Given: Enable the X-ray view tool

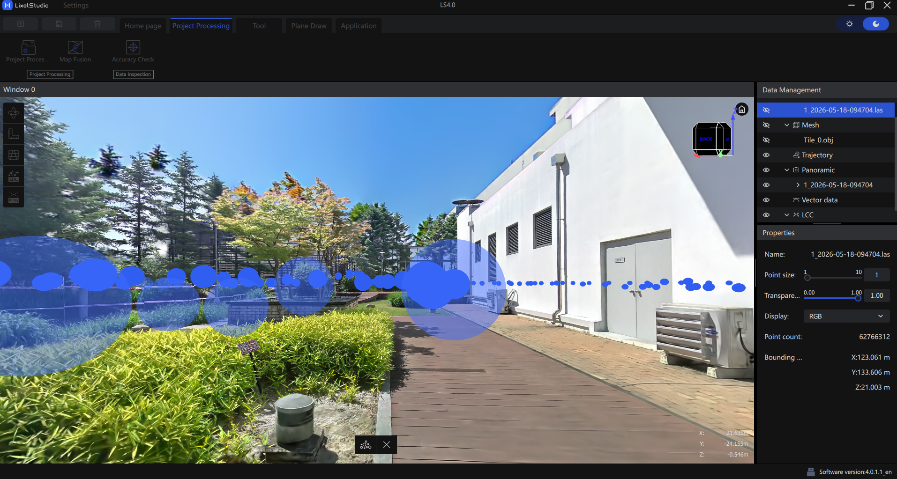Looking at the screenshot, I should [14, 197].
